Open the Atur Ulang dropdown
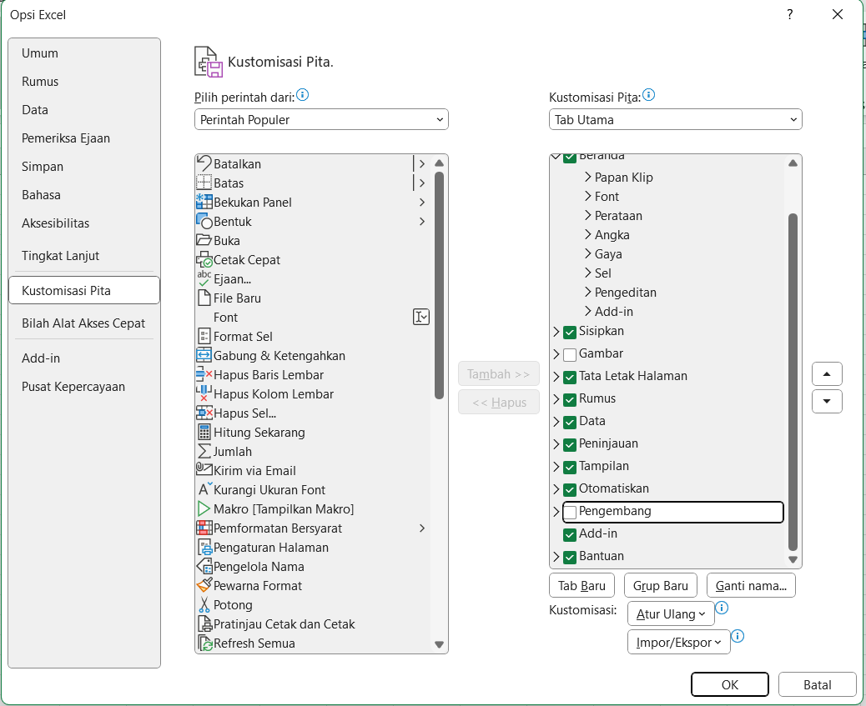This screenshot has height=706, width=866. (x=671, y=613)
